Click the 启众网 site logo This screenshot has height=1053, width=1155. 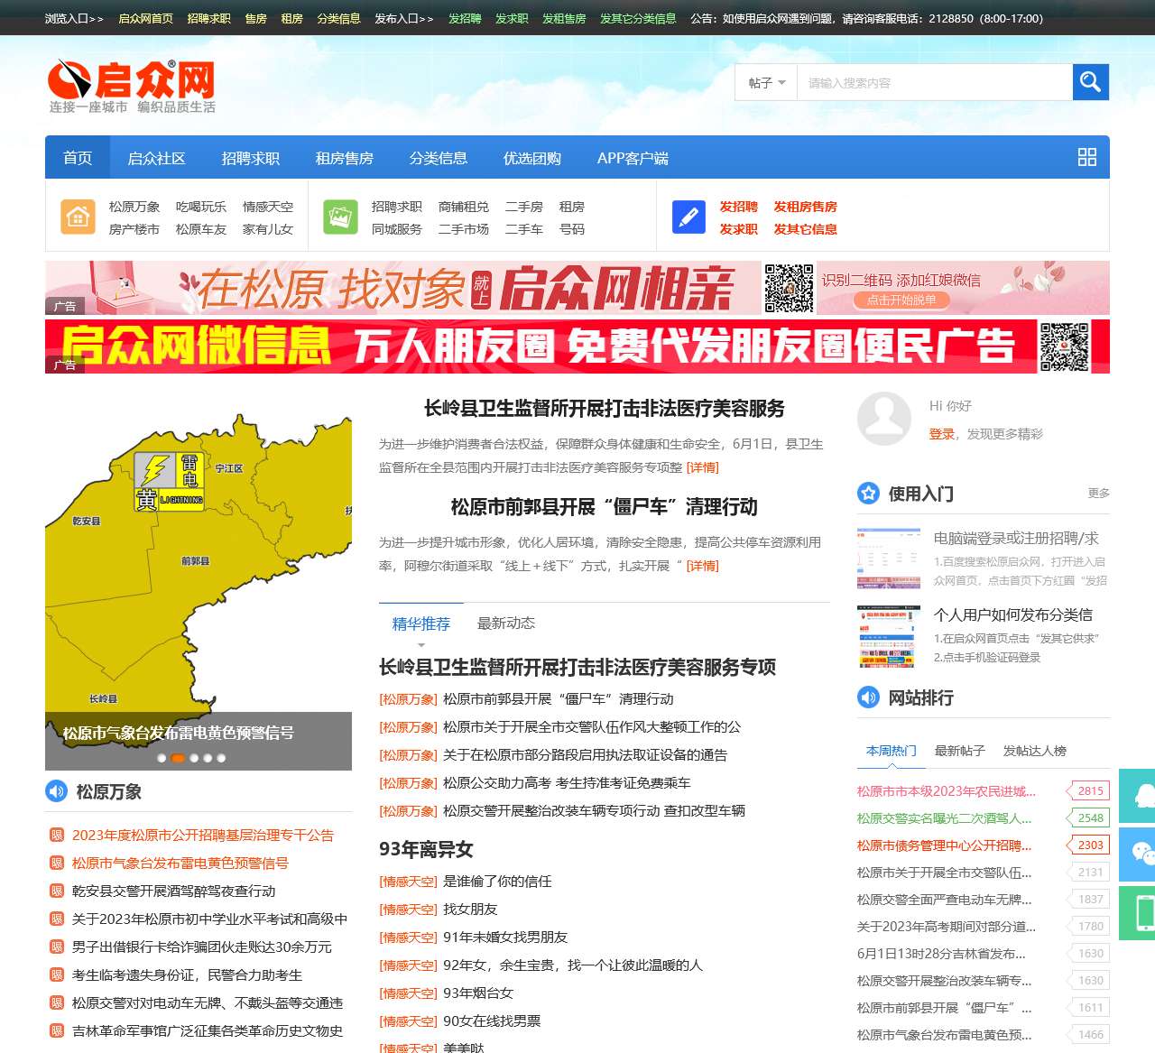[x=132, y=86]
